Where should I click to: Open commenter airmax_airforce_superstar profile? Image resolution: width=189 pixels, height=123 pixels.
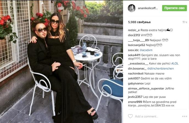(146, 88)
